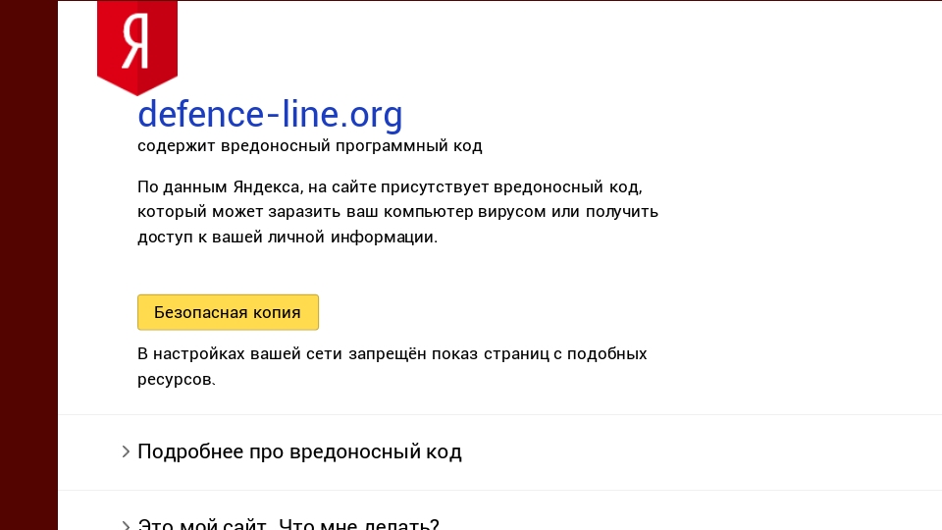
Task: Click the Безопасная копия button
Action: pos(228,312)
